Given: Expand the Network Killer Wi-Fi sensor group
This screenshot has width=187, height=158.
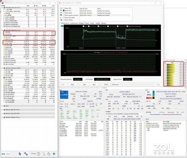Looking at the screenshot, I should point(1,109).
